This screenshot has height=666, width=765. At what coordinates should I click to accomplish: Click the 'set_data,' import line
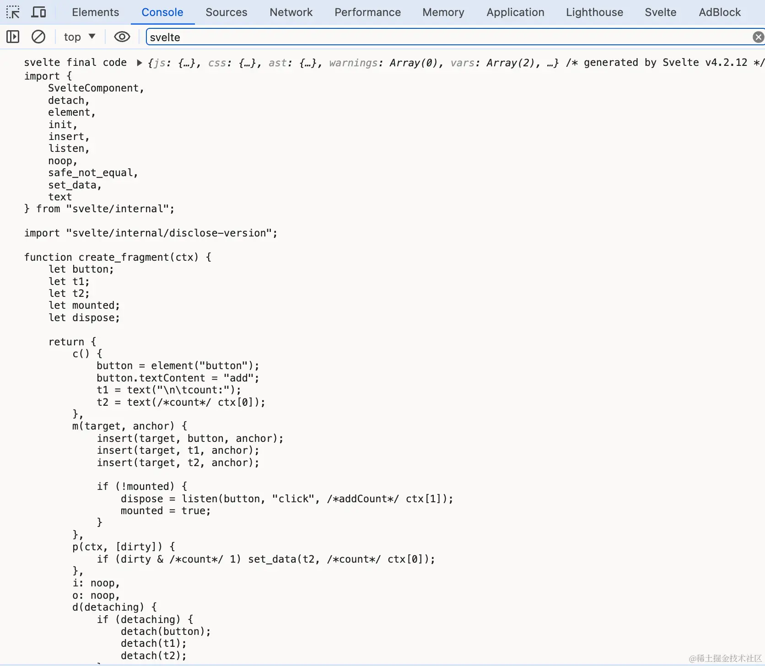tap(75, 185)
